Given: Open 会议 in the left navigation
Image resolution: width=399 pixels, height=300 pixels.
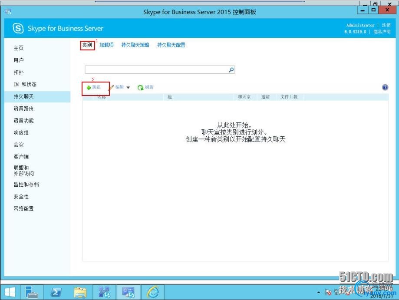Looking at the screenshot, I should click(19, 145).
